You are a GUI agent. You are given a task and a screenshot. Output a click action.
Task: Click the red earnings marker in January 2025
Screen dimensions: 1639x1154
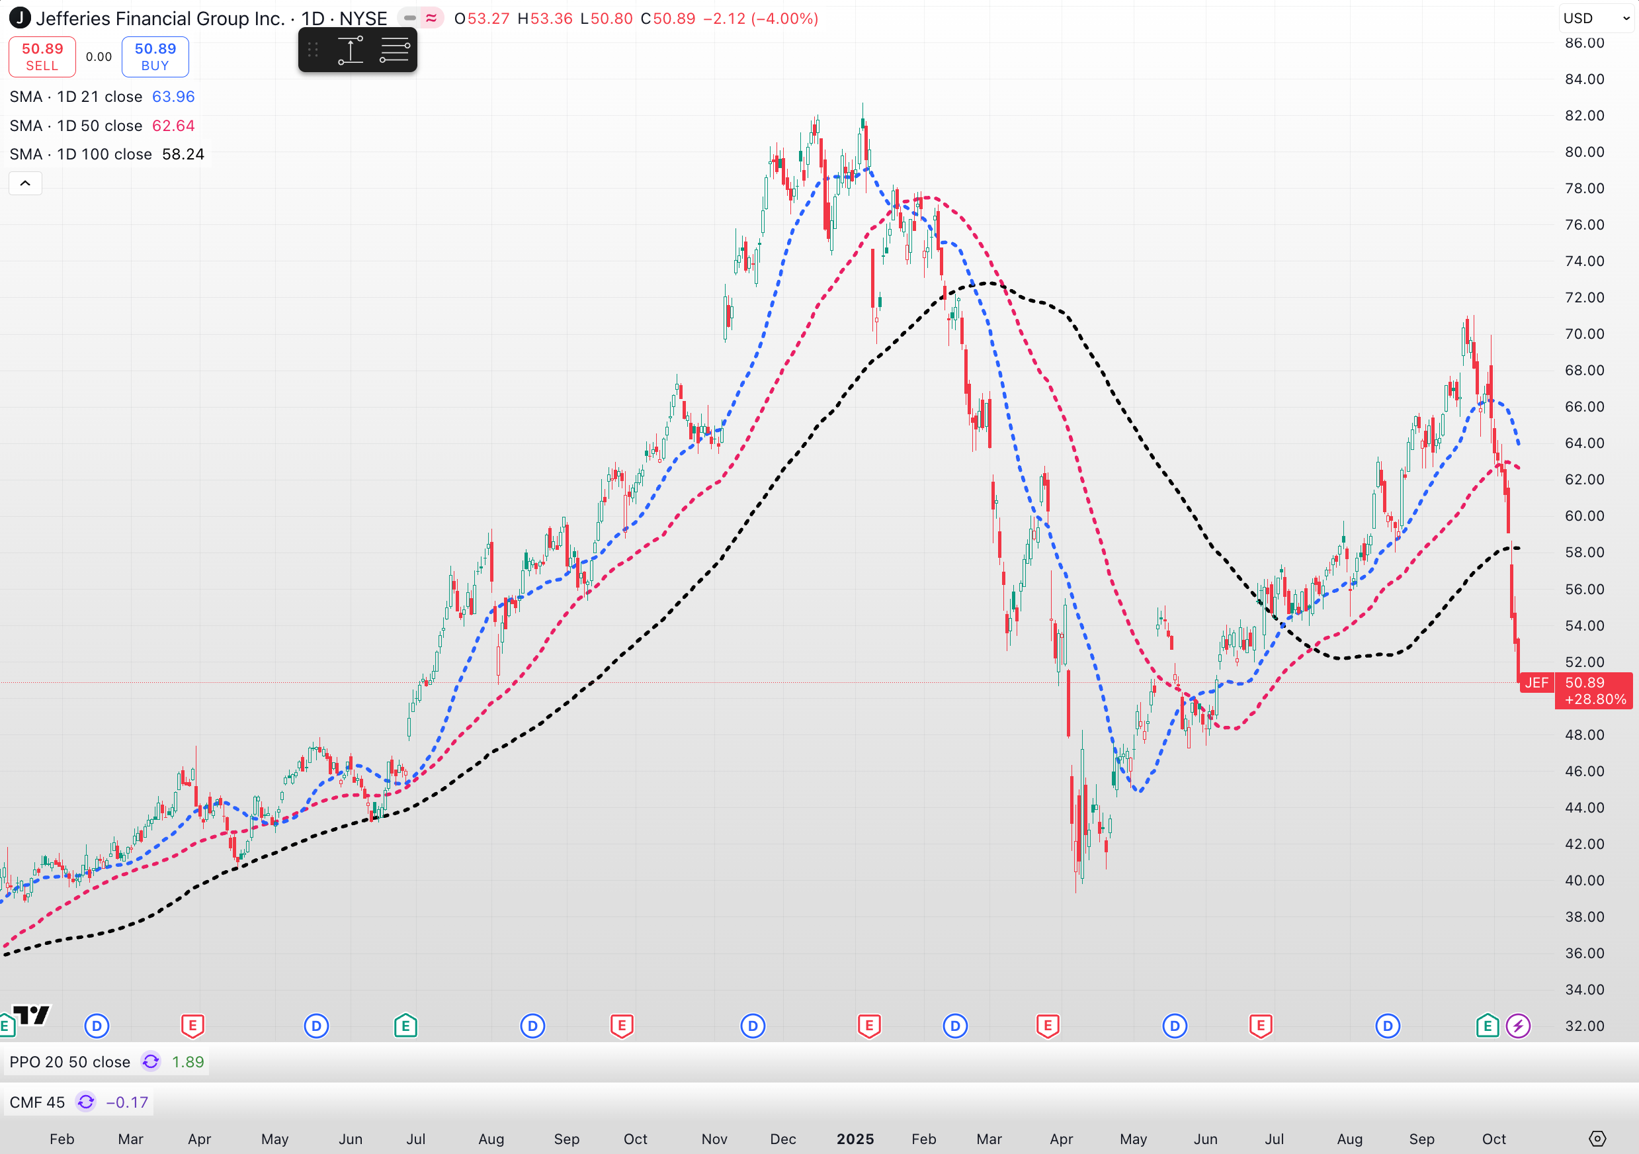pyautogui.click(x=868, y=1026)
